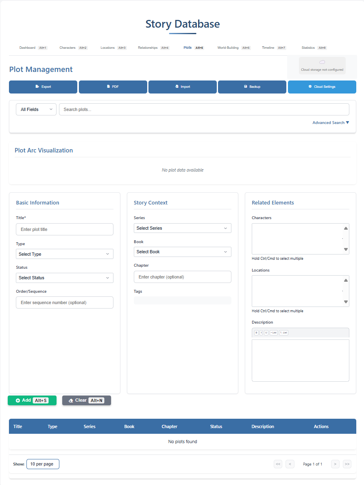This screenshot has height=485, width=364.
Task: Apply Underline formatting in the Description editor
Action: (x=266, y=333)
